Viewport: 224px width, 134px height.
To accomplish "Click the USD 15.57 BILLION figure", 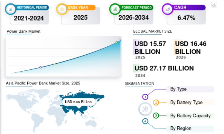I will click(x=150, y=48).
